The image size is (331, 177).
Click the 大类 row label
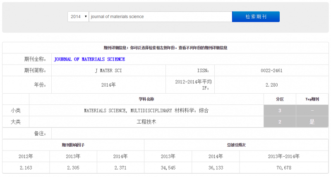point(16,122)
